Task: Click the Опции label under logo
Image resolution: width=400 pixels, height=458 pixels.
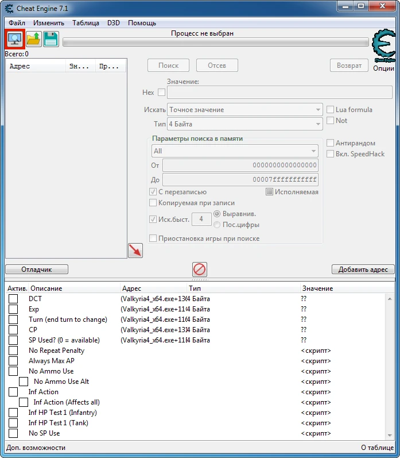Action: [x=383, y=68]
